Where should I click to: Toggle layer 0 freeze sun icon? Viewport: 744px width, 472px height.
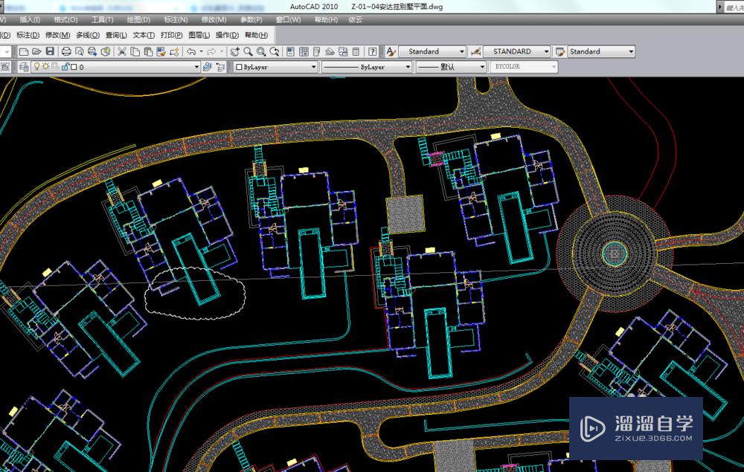point(45,67)
